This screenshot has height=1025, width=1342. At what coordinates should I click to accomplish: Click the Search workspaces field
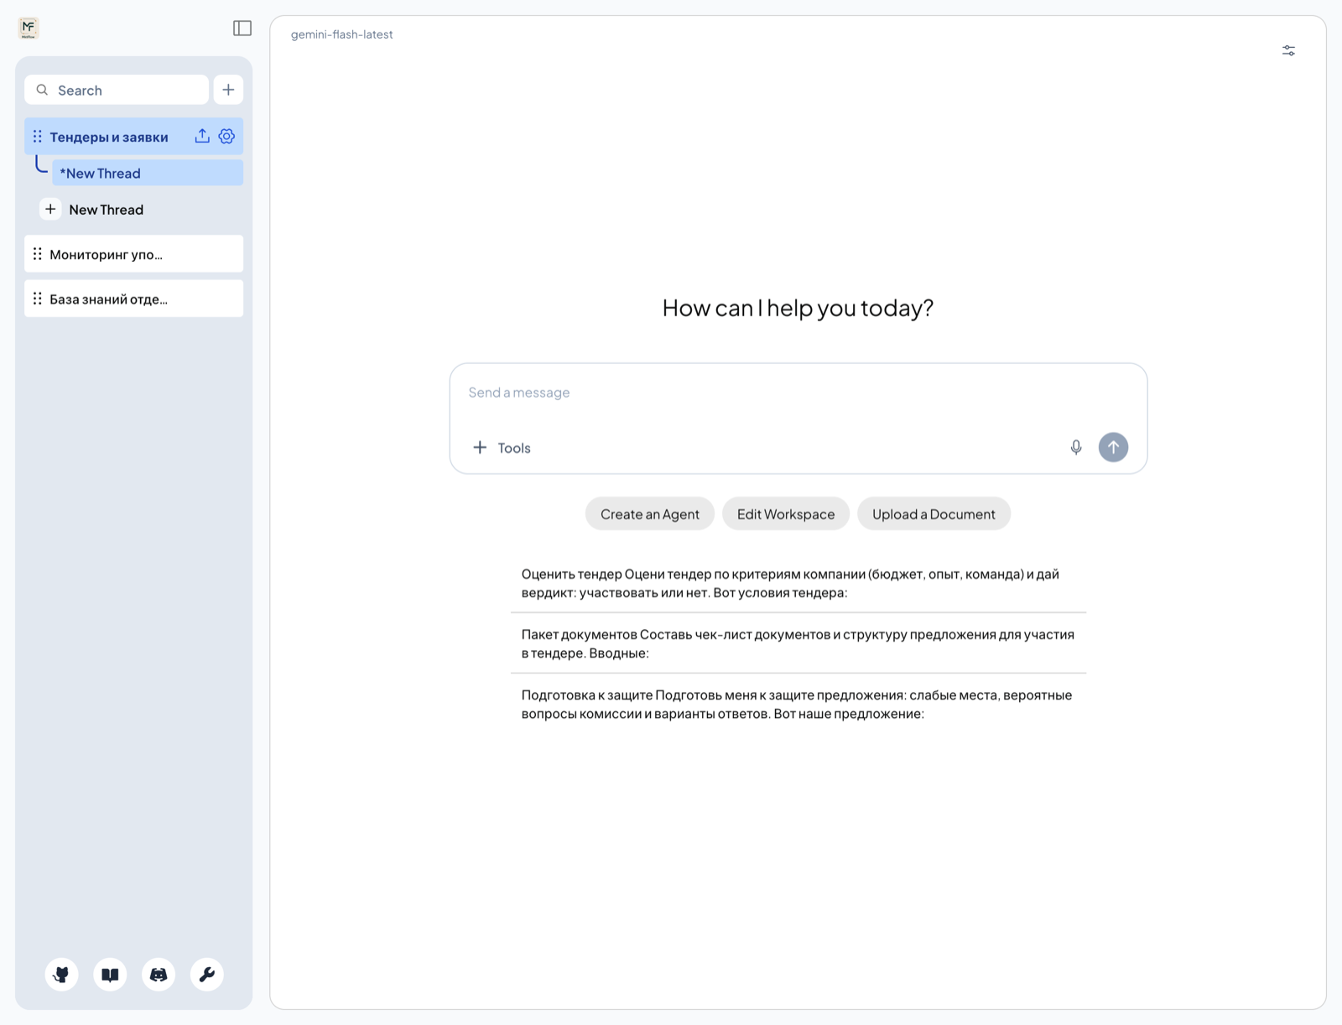[117, 90]
